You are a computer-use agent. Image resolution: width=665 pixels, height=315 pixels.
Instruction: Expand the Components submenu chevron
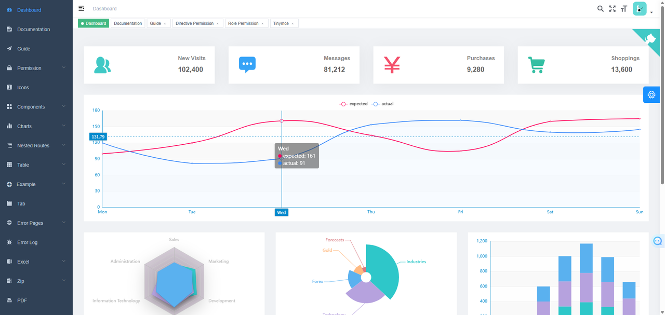click(x=63, y=106)
